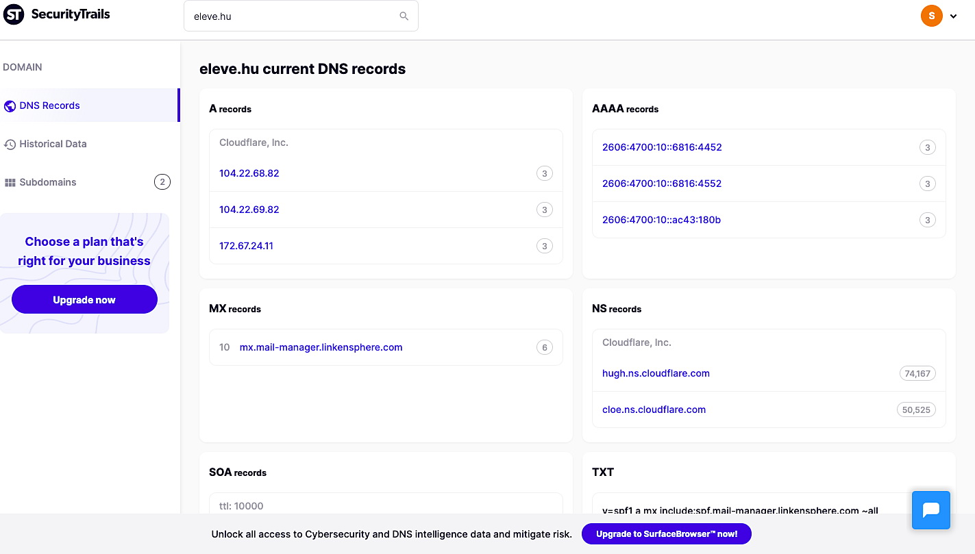Click the MX record count badge 6

click(x=545, y=348)
